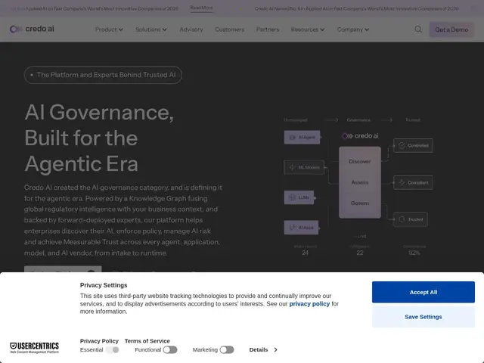The width and height of the screenshot is (484, 363).
Task: Click the 92% statistic value
Action: click(x=414, y=253)
